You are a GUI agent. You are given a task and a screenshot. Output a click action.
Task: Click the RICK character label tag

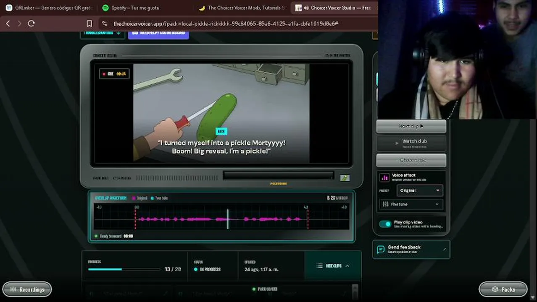221,131
